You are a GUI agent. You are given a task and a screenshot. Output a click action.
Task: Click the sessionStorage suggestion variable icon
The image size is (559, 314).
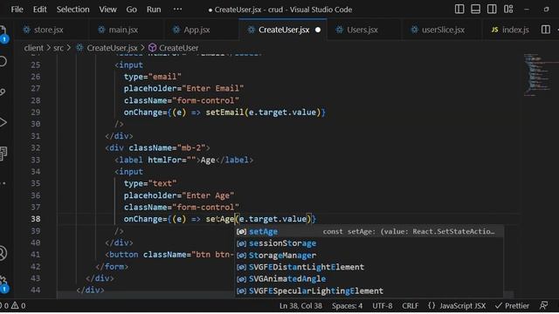pyautogui.click(x=241, y=243)
